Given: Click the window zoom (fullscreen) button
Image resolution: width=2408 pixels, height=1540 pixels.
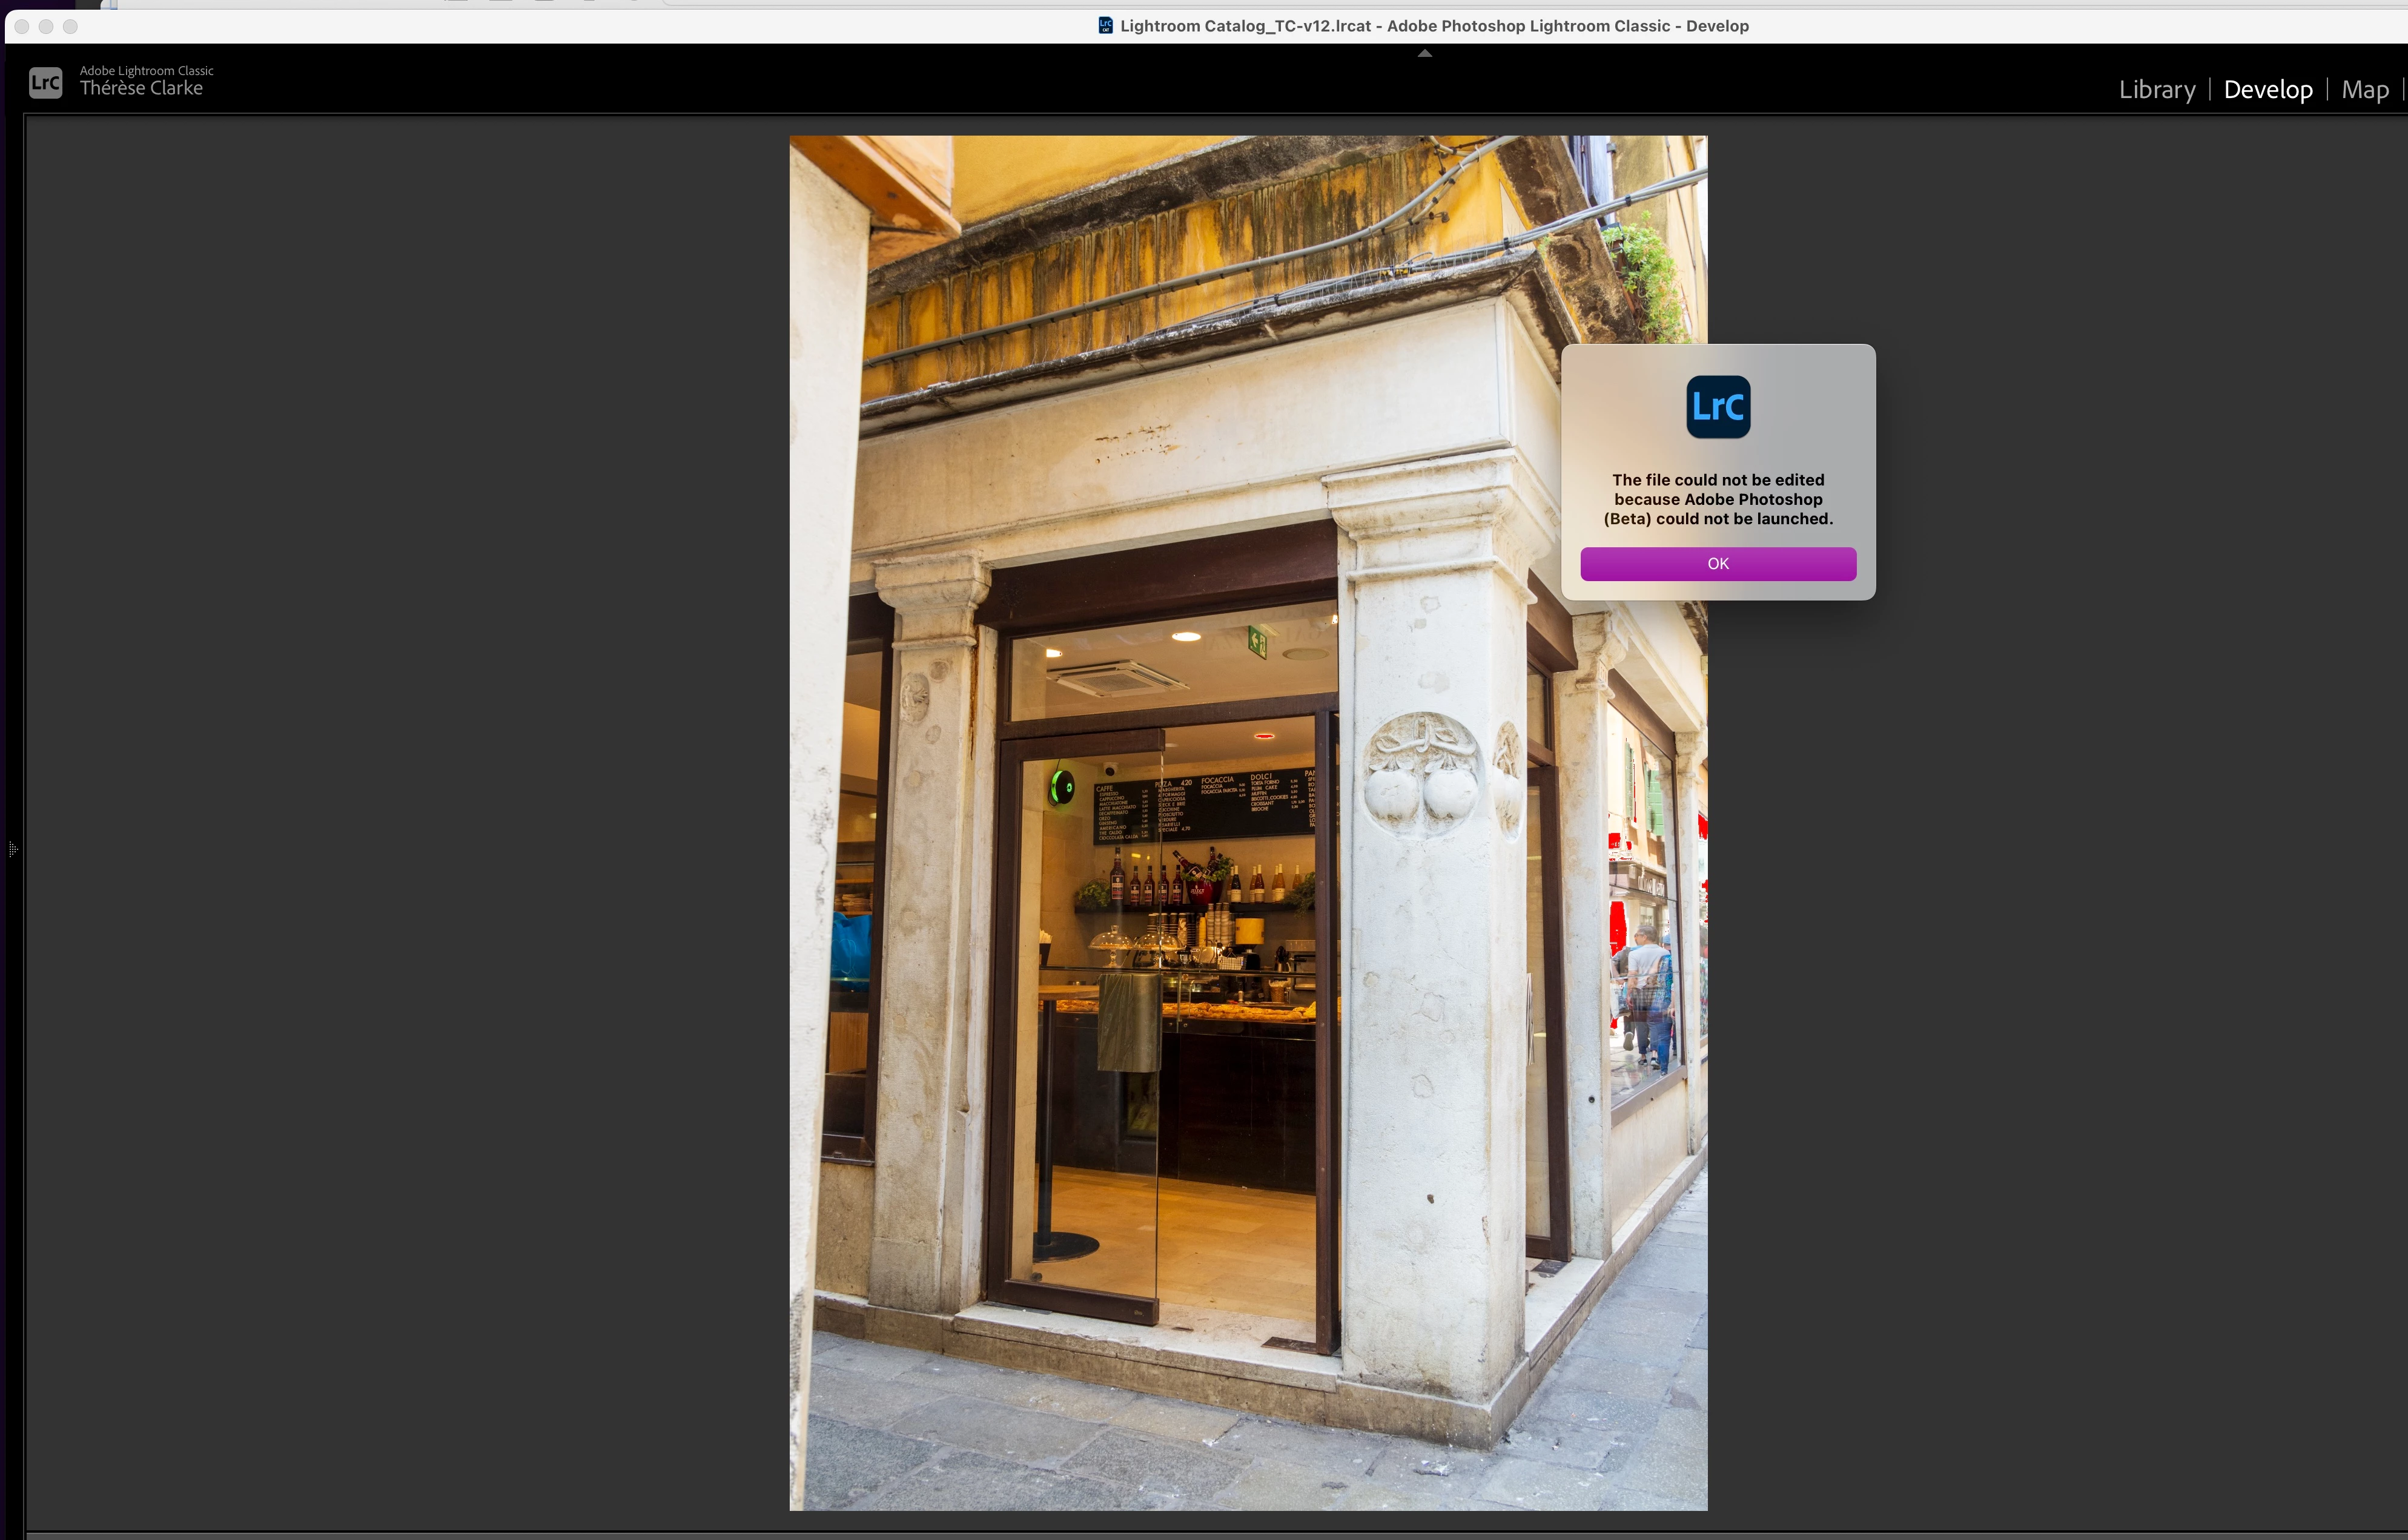Looking at the screenshot, I should point(70,26).
